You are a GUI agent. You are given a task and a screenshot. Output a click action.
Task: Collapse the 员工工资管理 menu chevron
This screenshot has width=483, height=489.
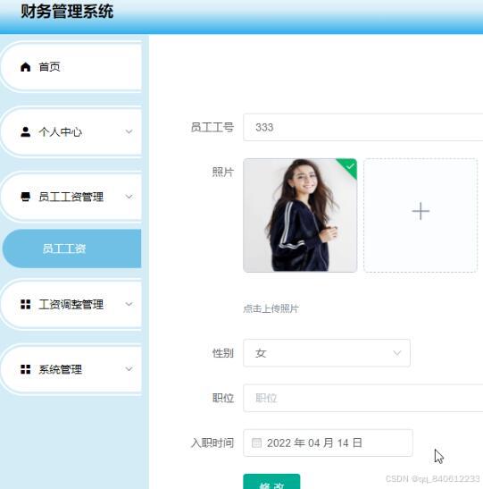[x=129, y=197]
